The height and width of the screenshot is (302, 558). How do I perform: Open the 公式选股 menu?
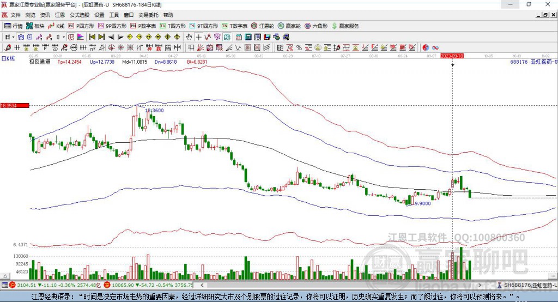pyautogui.click(x=80, y=15)
